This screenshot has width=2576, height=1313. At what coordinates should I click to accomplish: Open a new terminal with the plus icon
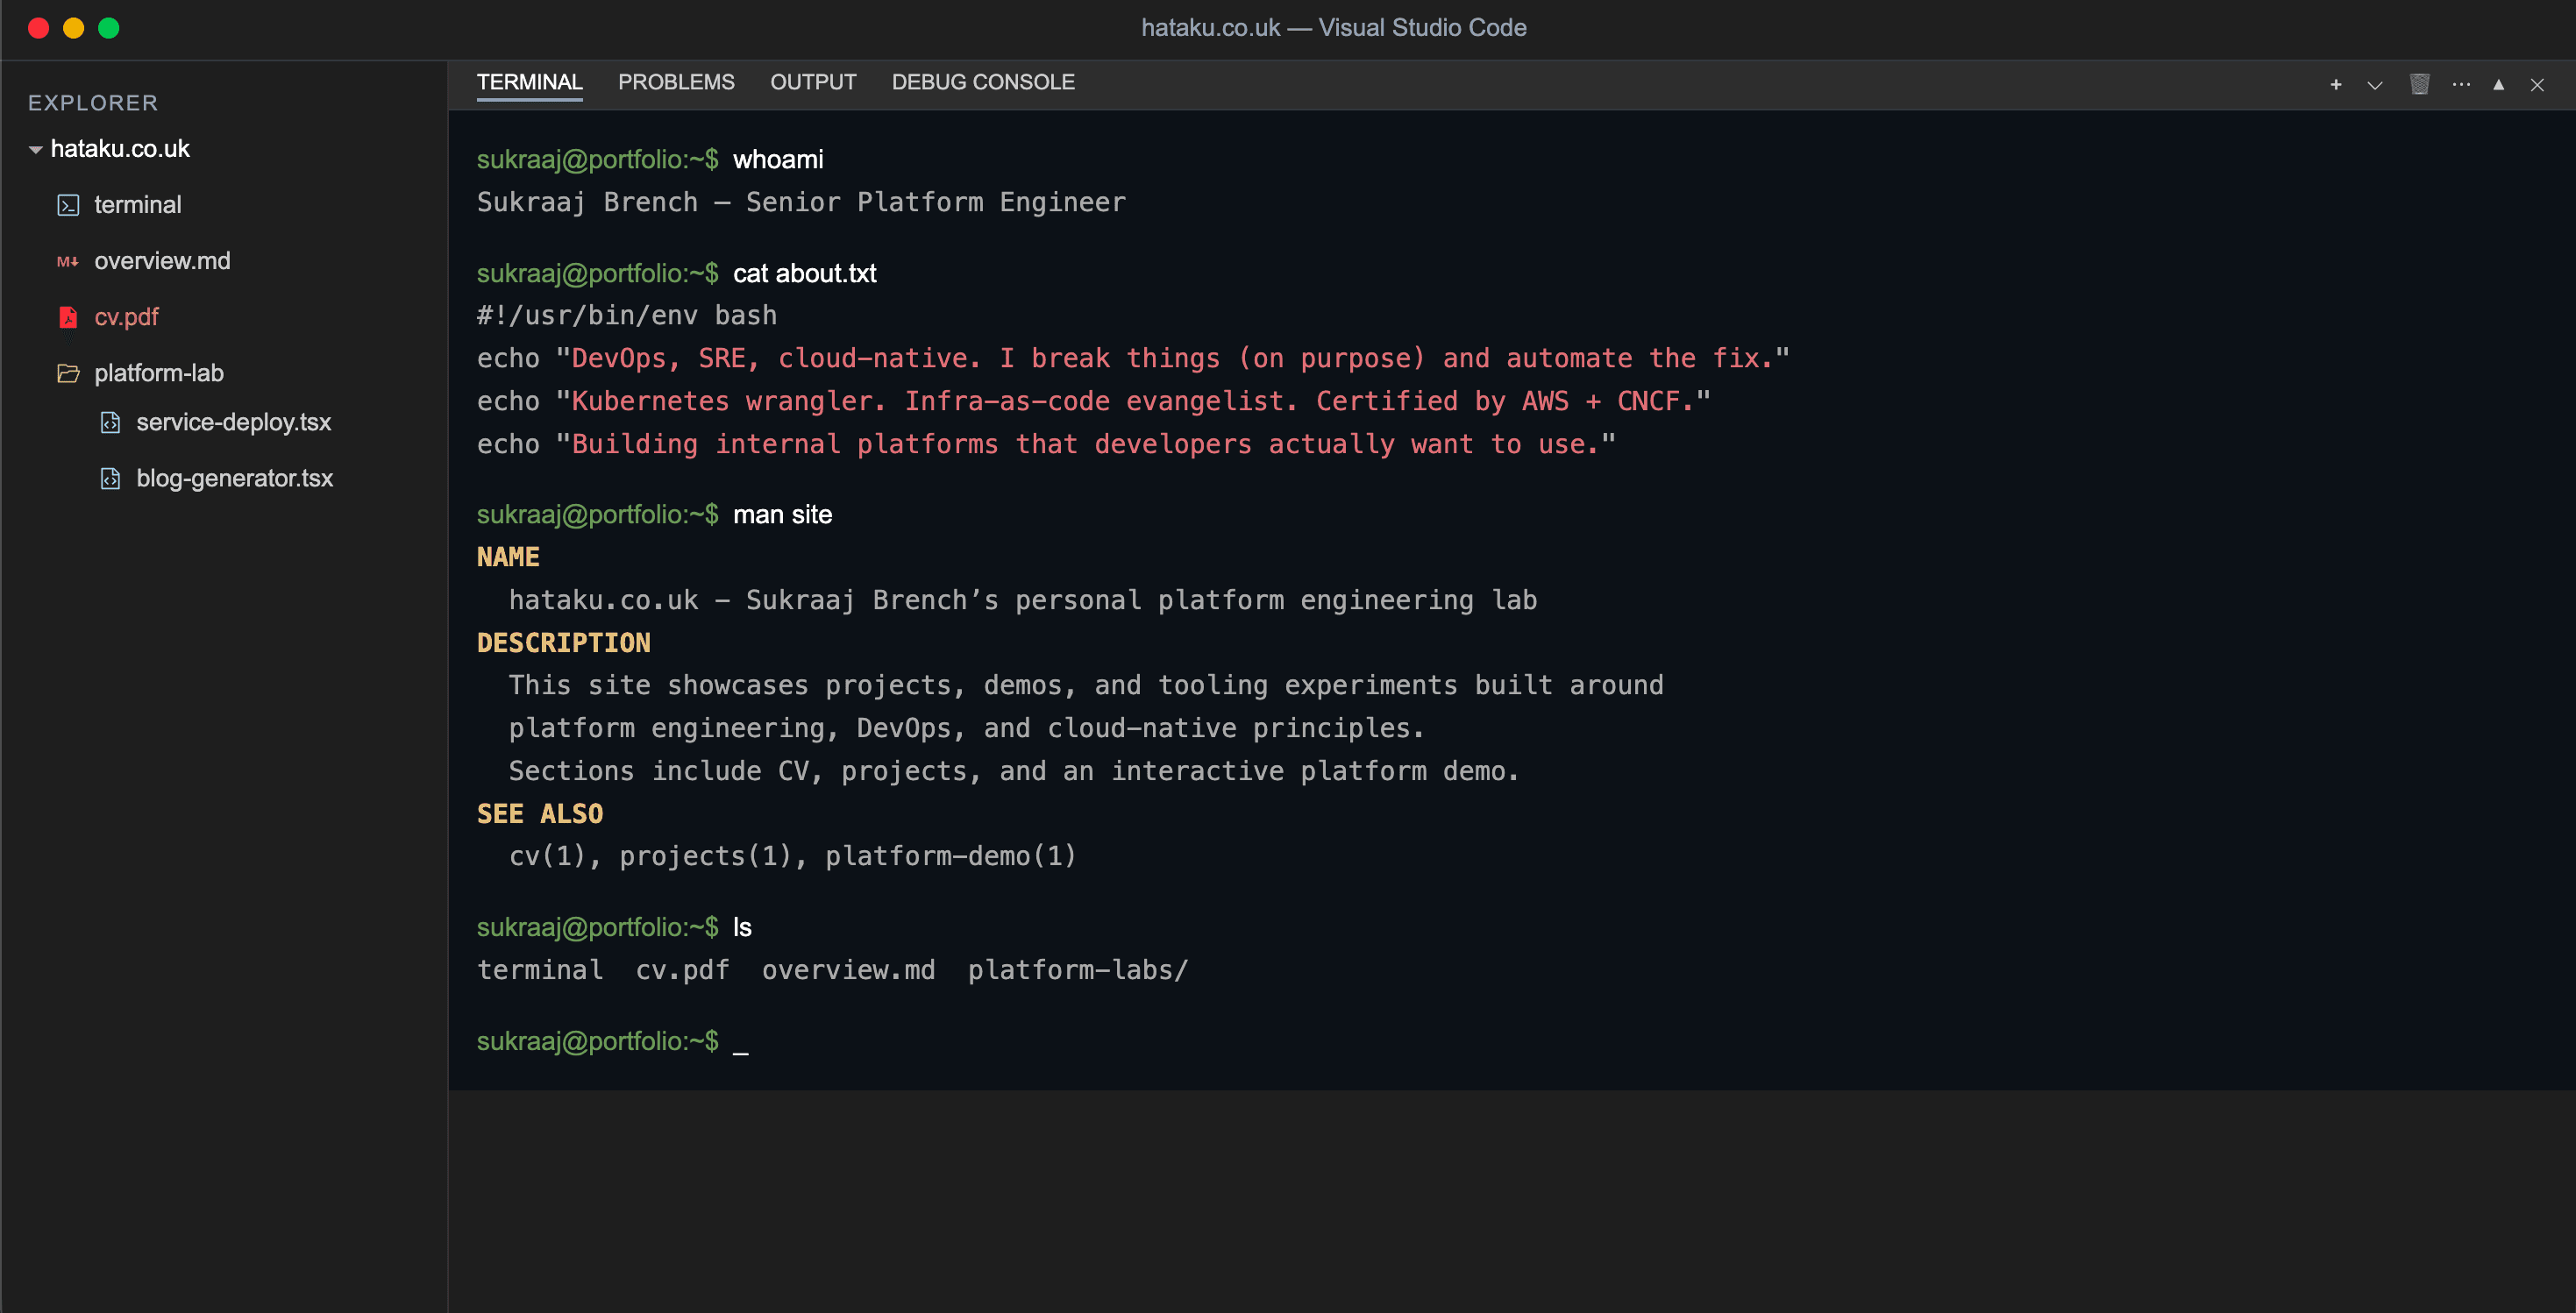(2336, 85)
